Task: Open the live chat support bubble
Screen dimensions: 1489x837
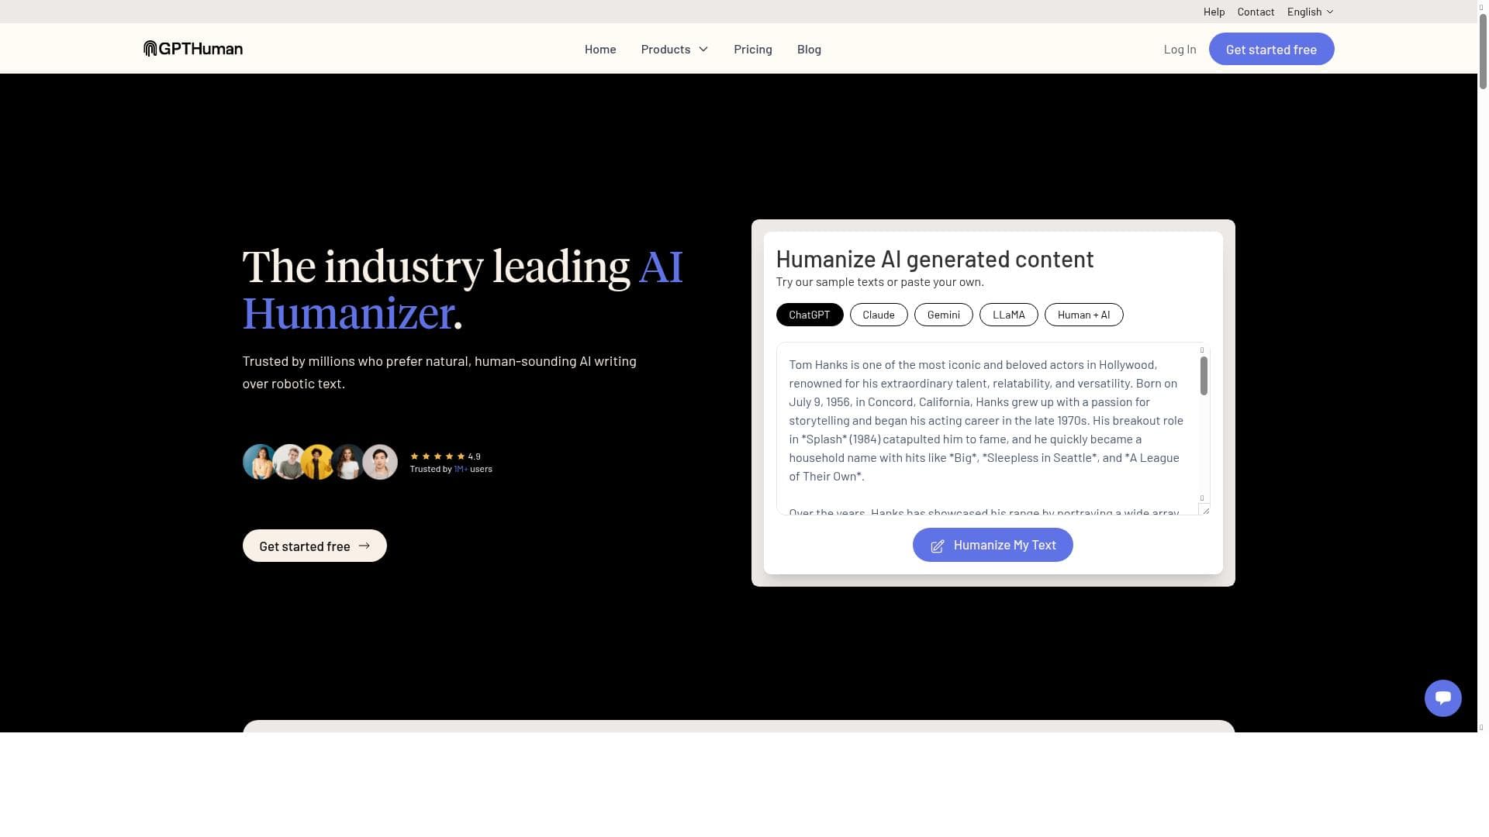Action: click(x=1442, y=697)
